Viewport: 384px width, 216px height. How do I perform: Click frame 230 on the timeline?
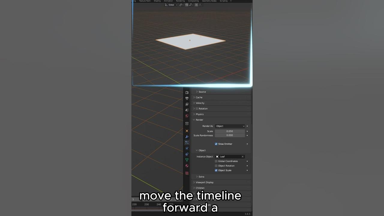point(146,204)
